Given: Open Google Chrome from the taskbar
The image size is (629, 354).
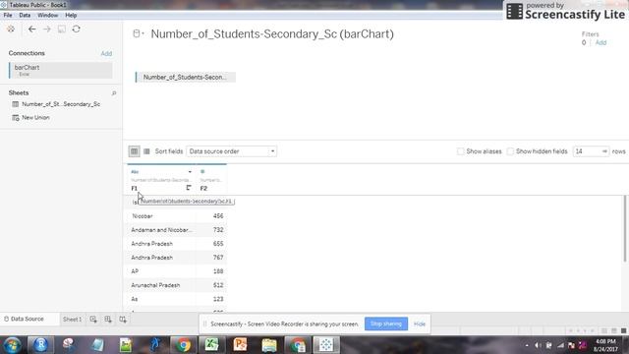Looking at the screenshot, I should pos(184,345).
